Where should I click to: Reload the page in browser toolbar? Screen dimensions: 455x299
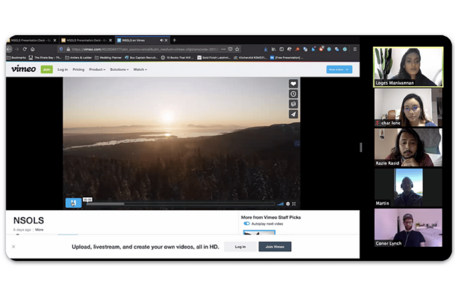(25, 49)
